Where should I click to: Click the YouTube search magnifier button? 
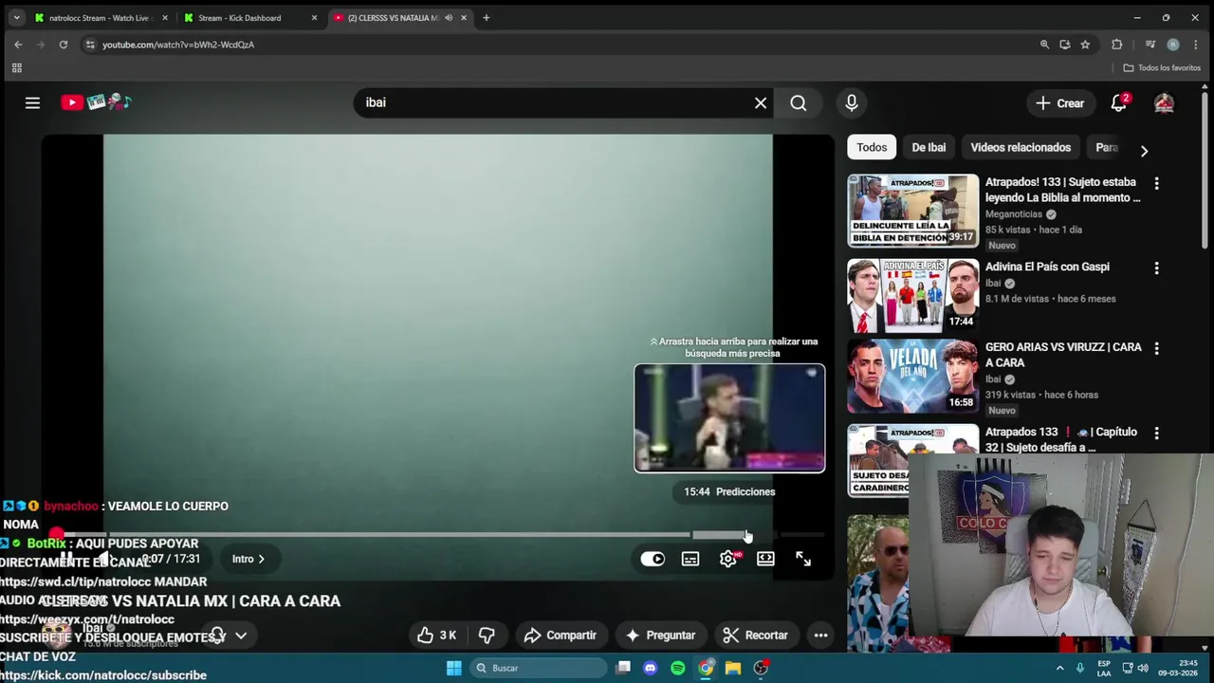point(799,102)
